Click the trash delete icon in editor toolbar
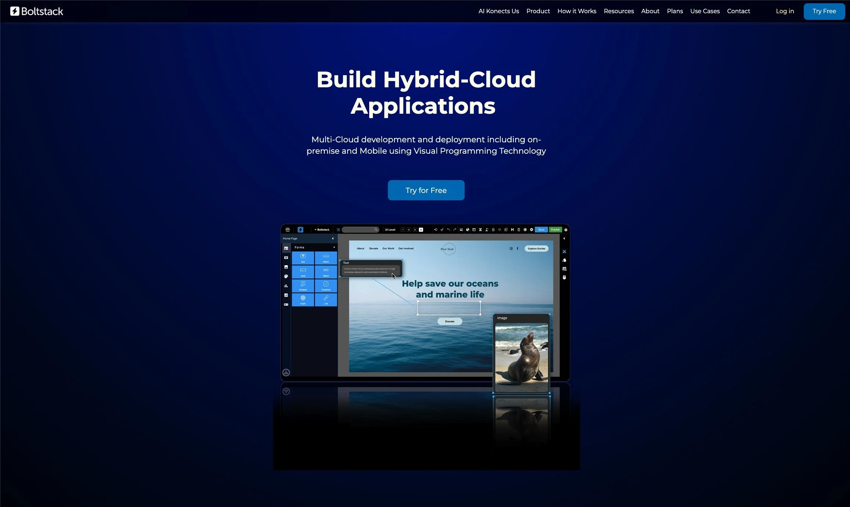Screen dimensions: 850x507 click(519, 230)
